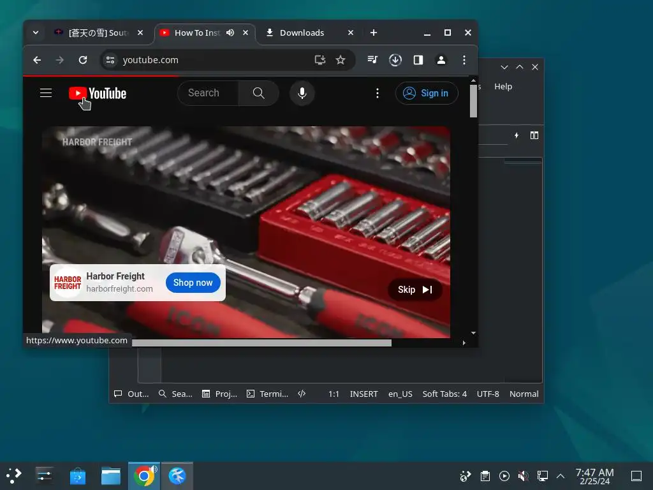
Task: Click the page vertical scrollbar thumb
Action: (474, 101)
